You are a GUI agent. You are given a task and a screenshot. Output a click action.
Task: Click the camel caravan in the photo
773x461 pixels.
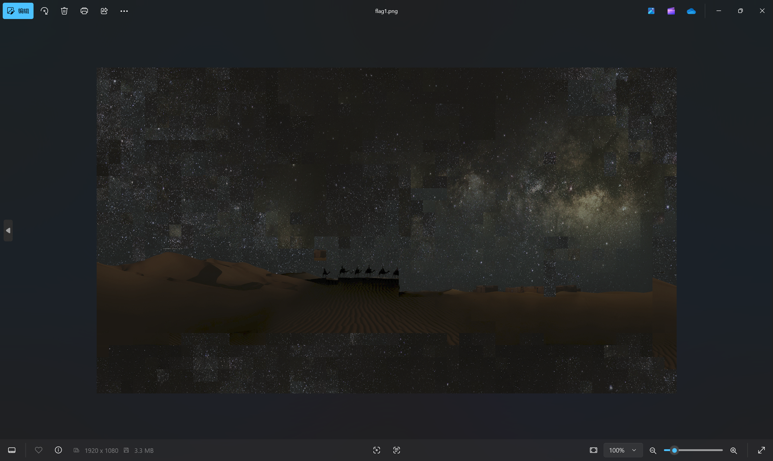click(x=361, y=272)
